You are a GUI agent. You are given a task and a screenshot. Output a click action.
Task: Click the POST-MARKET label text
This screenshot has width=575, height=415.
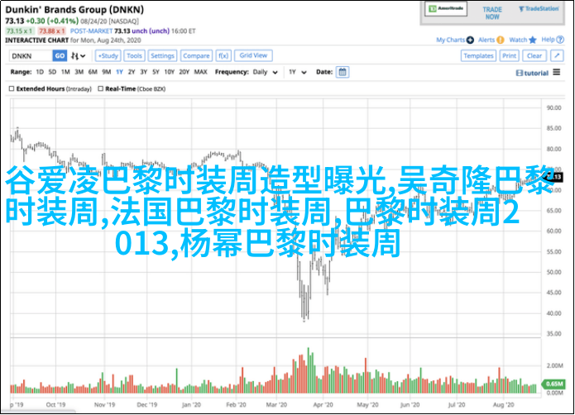[x=91, y=31]
